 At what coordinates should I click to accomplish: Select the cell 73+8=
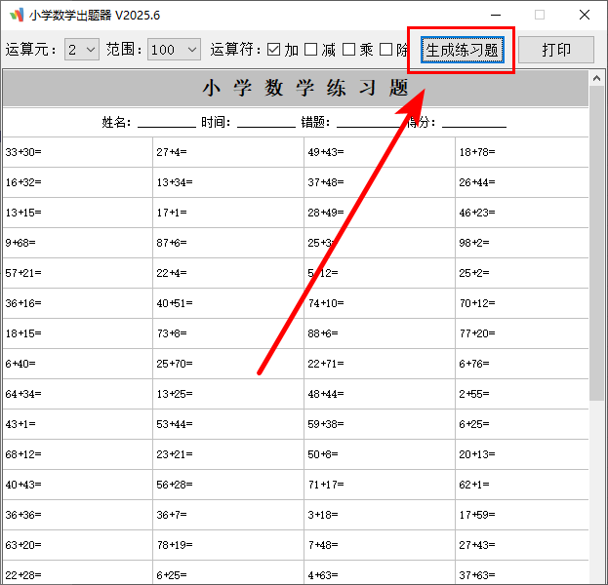pos(228,333)
